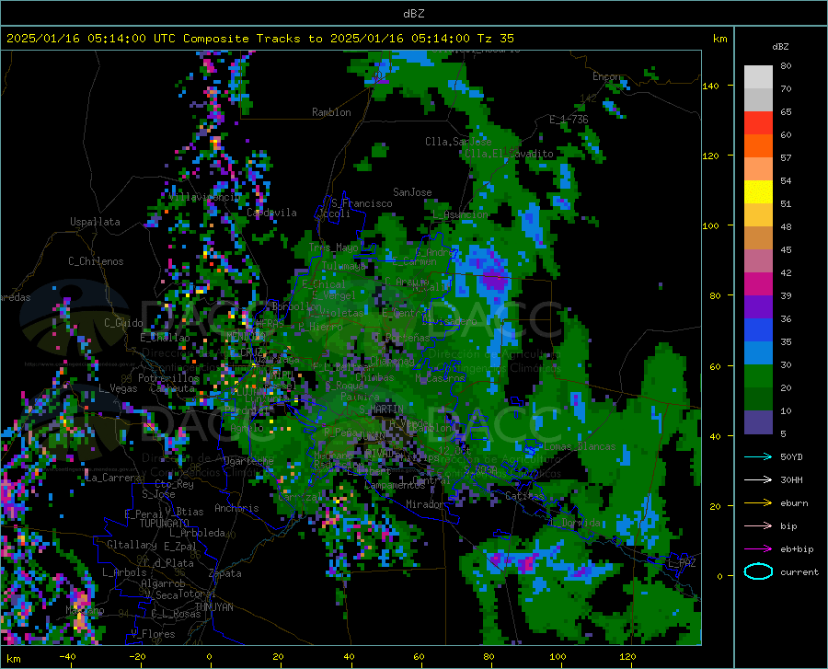Pick the light orange 54-57 dBZ swatch
Viewport: 828px width, 669px height.
[x=758, y=169]
